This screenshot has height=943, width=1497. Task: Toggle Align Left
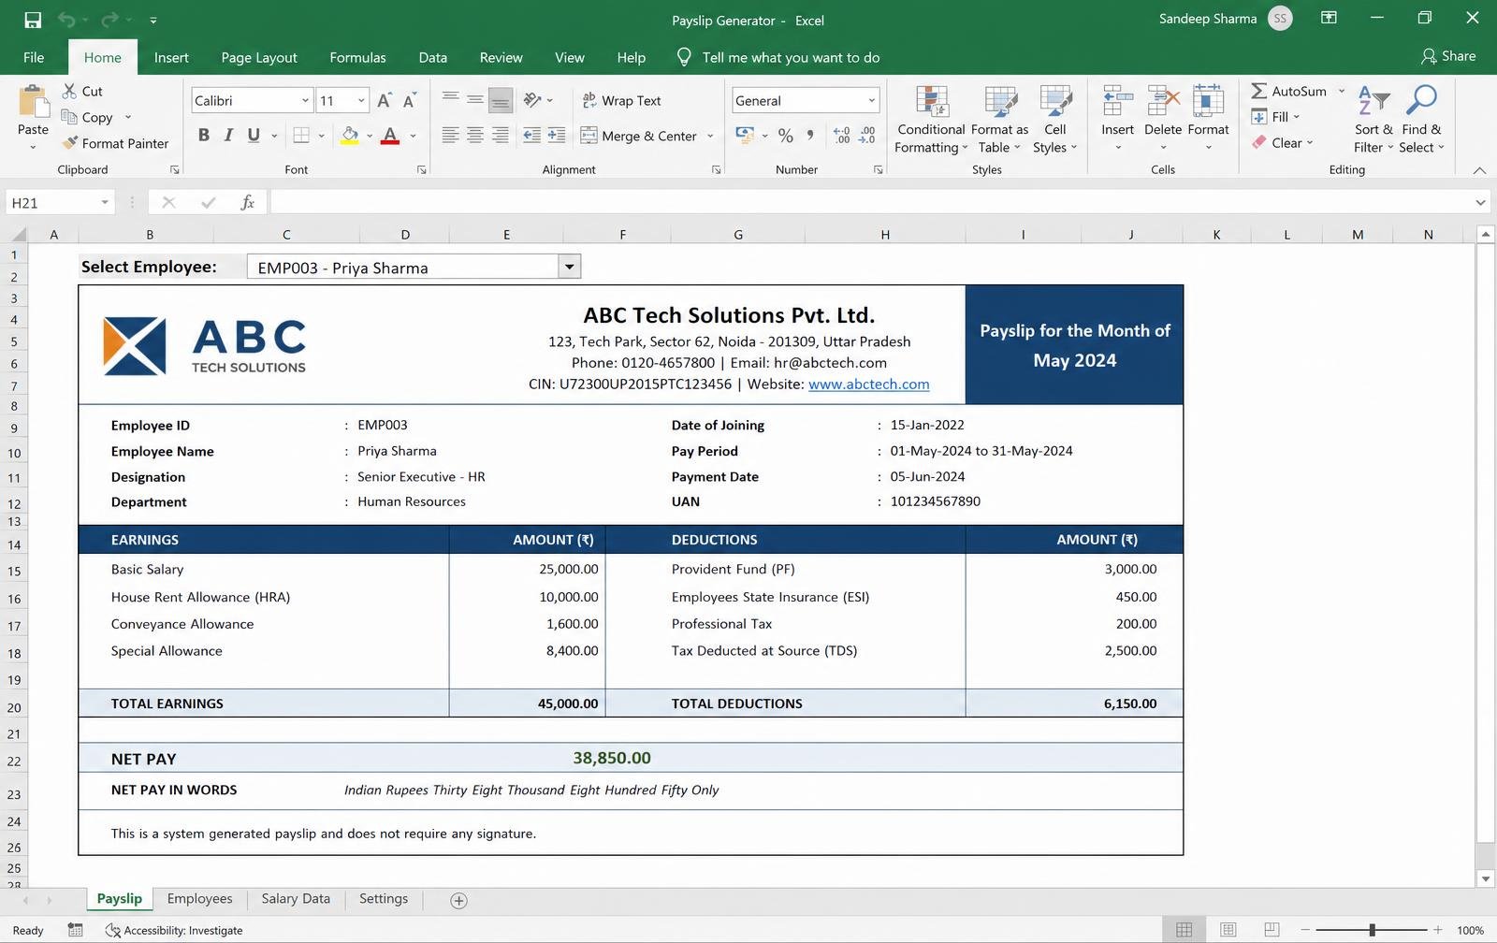[x=450, y=136]
